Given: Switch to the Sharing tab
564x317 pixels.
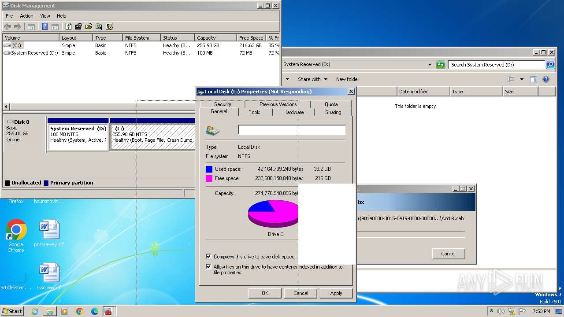Looking at the screenshot, I should pos(333,112).
